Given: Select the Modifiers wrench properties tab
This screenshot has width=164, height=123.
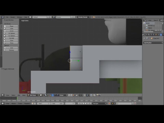Looking at the screenshot, I should pyautogui.click(x=161, y=35).
